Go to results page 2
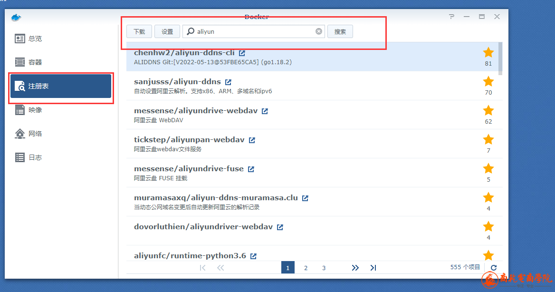 (306, 268)
